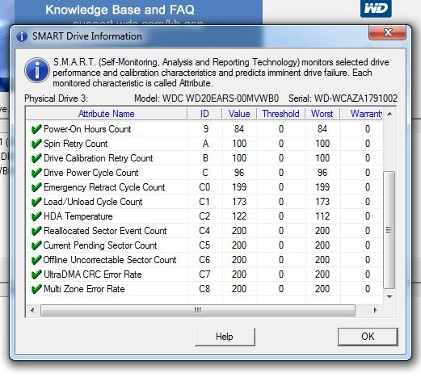Screen dimensions: 421x377
Task: Click ID cell C2
Action: click(204, 216)
